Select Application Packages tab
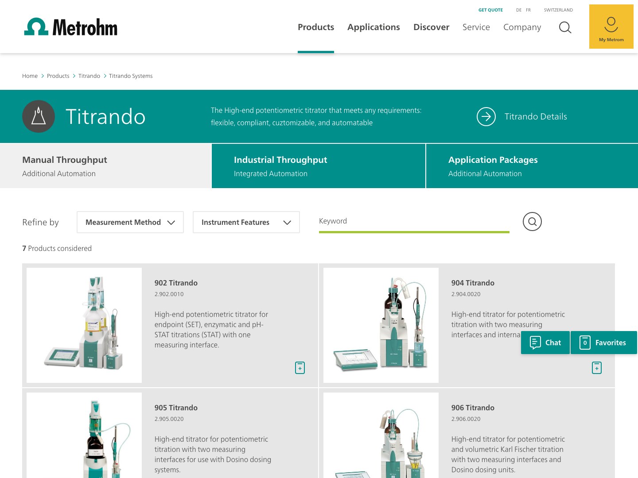 532,166
